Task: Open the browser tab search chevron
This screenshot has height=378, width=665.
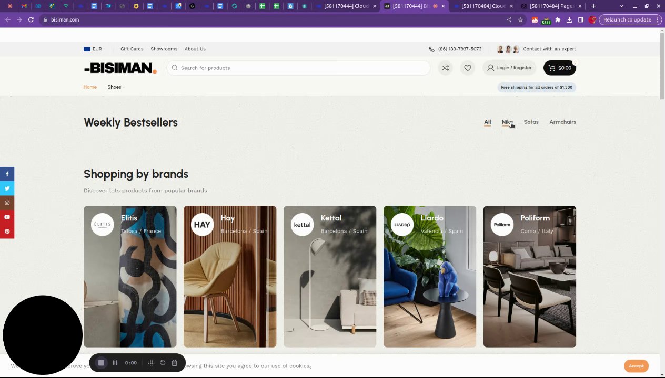Action: point(621,6)
